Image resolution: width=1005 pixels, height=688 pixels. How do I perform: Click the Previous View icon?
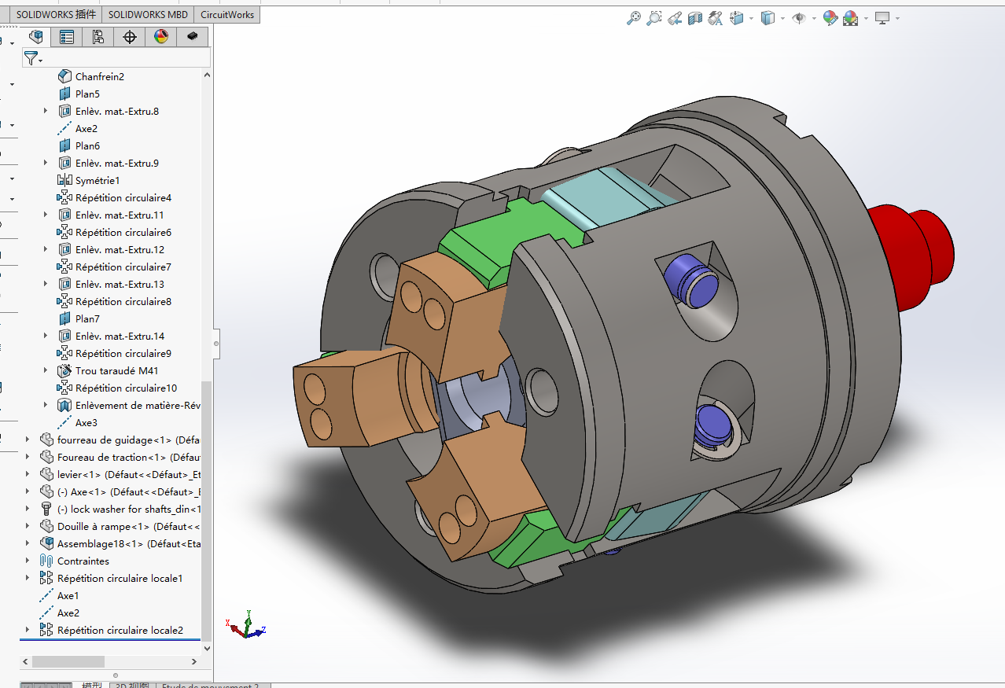[675, 18]
